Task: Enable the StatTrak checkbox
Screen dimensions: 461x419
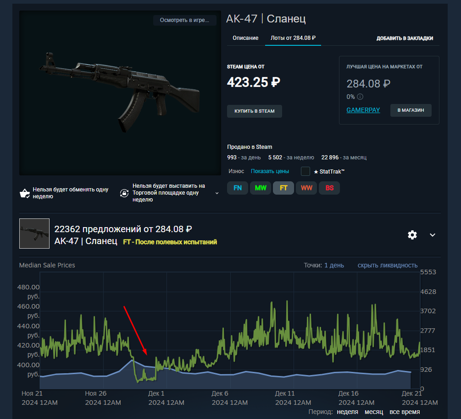Action: [306, 171]
